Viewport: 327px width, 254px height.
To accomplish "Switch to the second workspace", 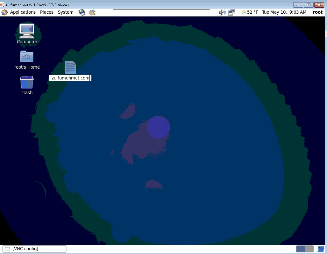I will (x=309, y=249).
